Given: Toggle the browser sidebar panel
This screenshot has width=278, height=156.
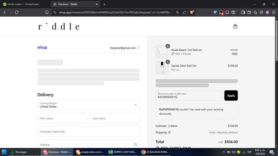Looking at the screenshot, I should click(x=243, y=12).
